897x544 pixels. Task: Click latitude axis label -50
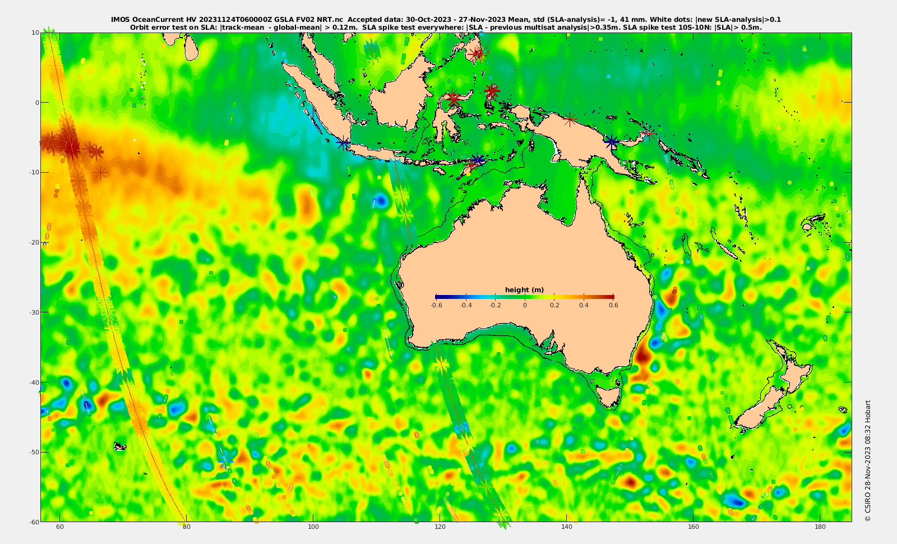point(33,452)
